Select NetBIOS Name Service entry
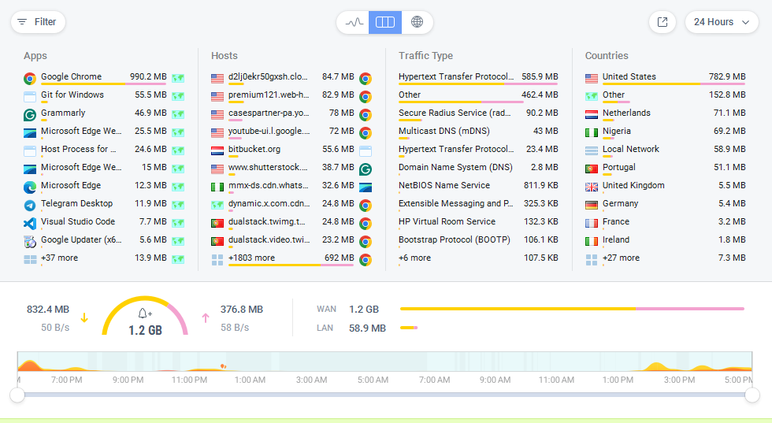 click(478, 186)
